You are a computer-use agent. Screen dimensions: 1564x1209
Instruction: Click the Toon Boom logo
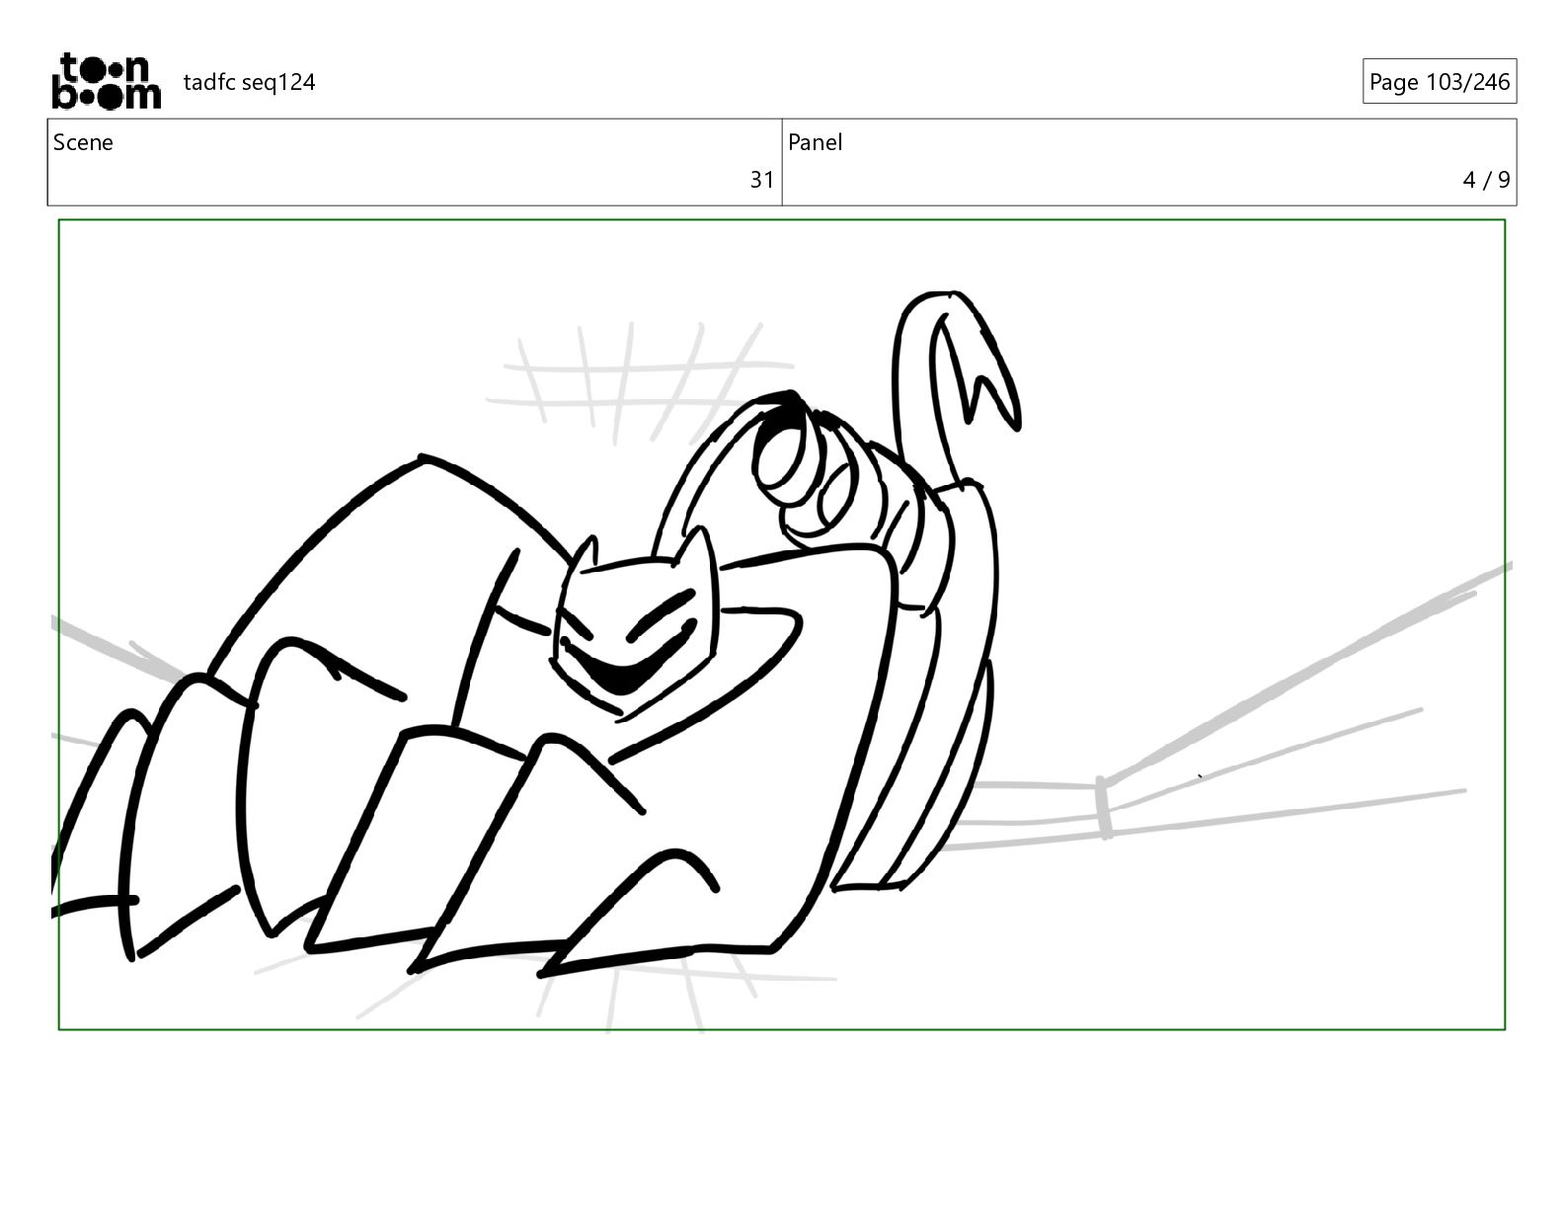click(106, 81)
